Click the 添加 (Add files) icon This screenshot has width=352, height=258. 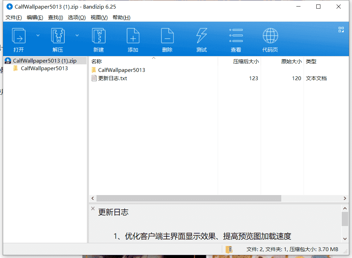pyautogui.click(x=133, y=36)
